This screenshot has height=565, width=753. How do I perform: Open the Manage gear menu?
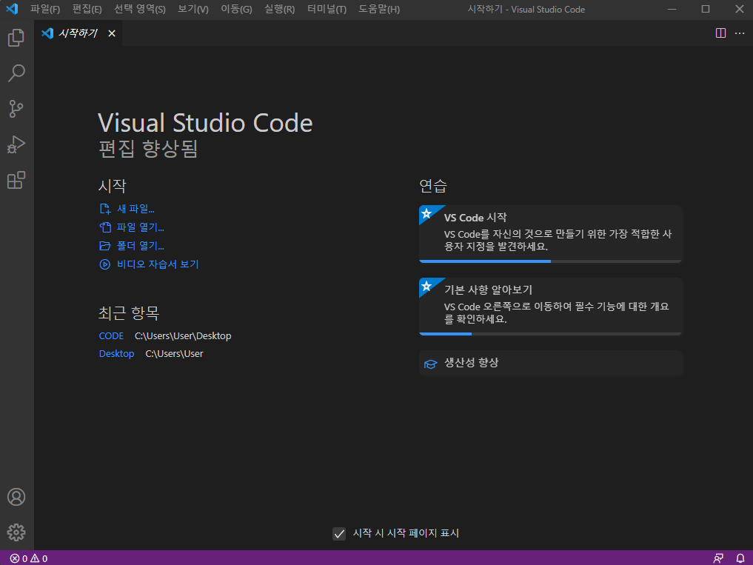pos(16,532)
